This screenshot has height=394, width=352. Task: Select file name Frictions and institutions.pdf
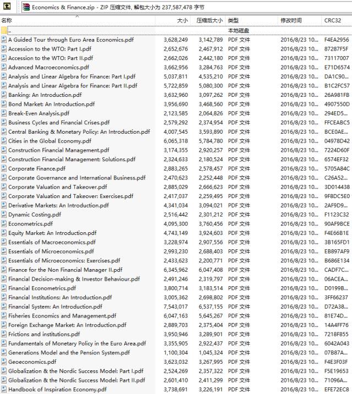click(x=44, y=334)
